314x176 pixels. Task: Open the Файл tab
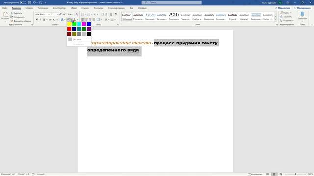[x=5, y=8]
